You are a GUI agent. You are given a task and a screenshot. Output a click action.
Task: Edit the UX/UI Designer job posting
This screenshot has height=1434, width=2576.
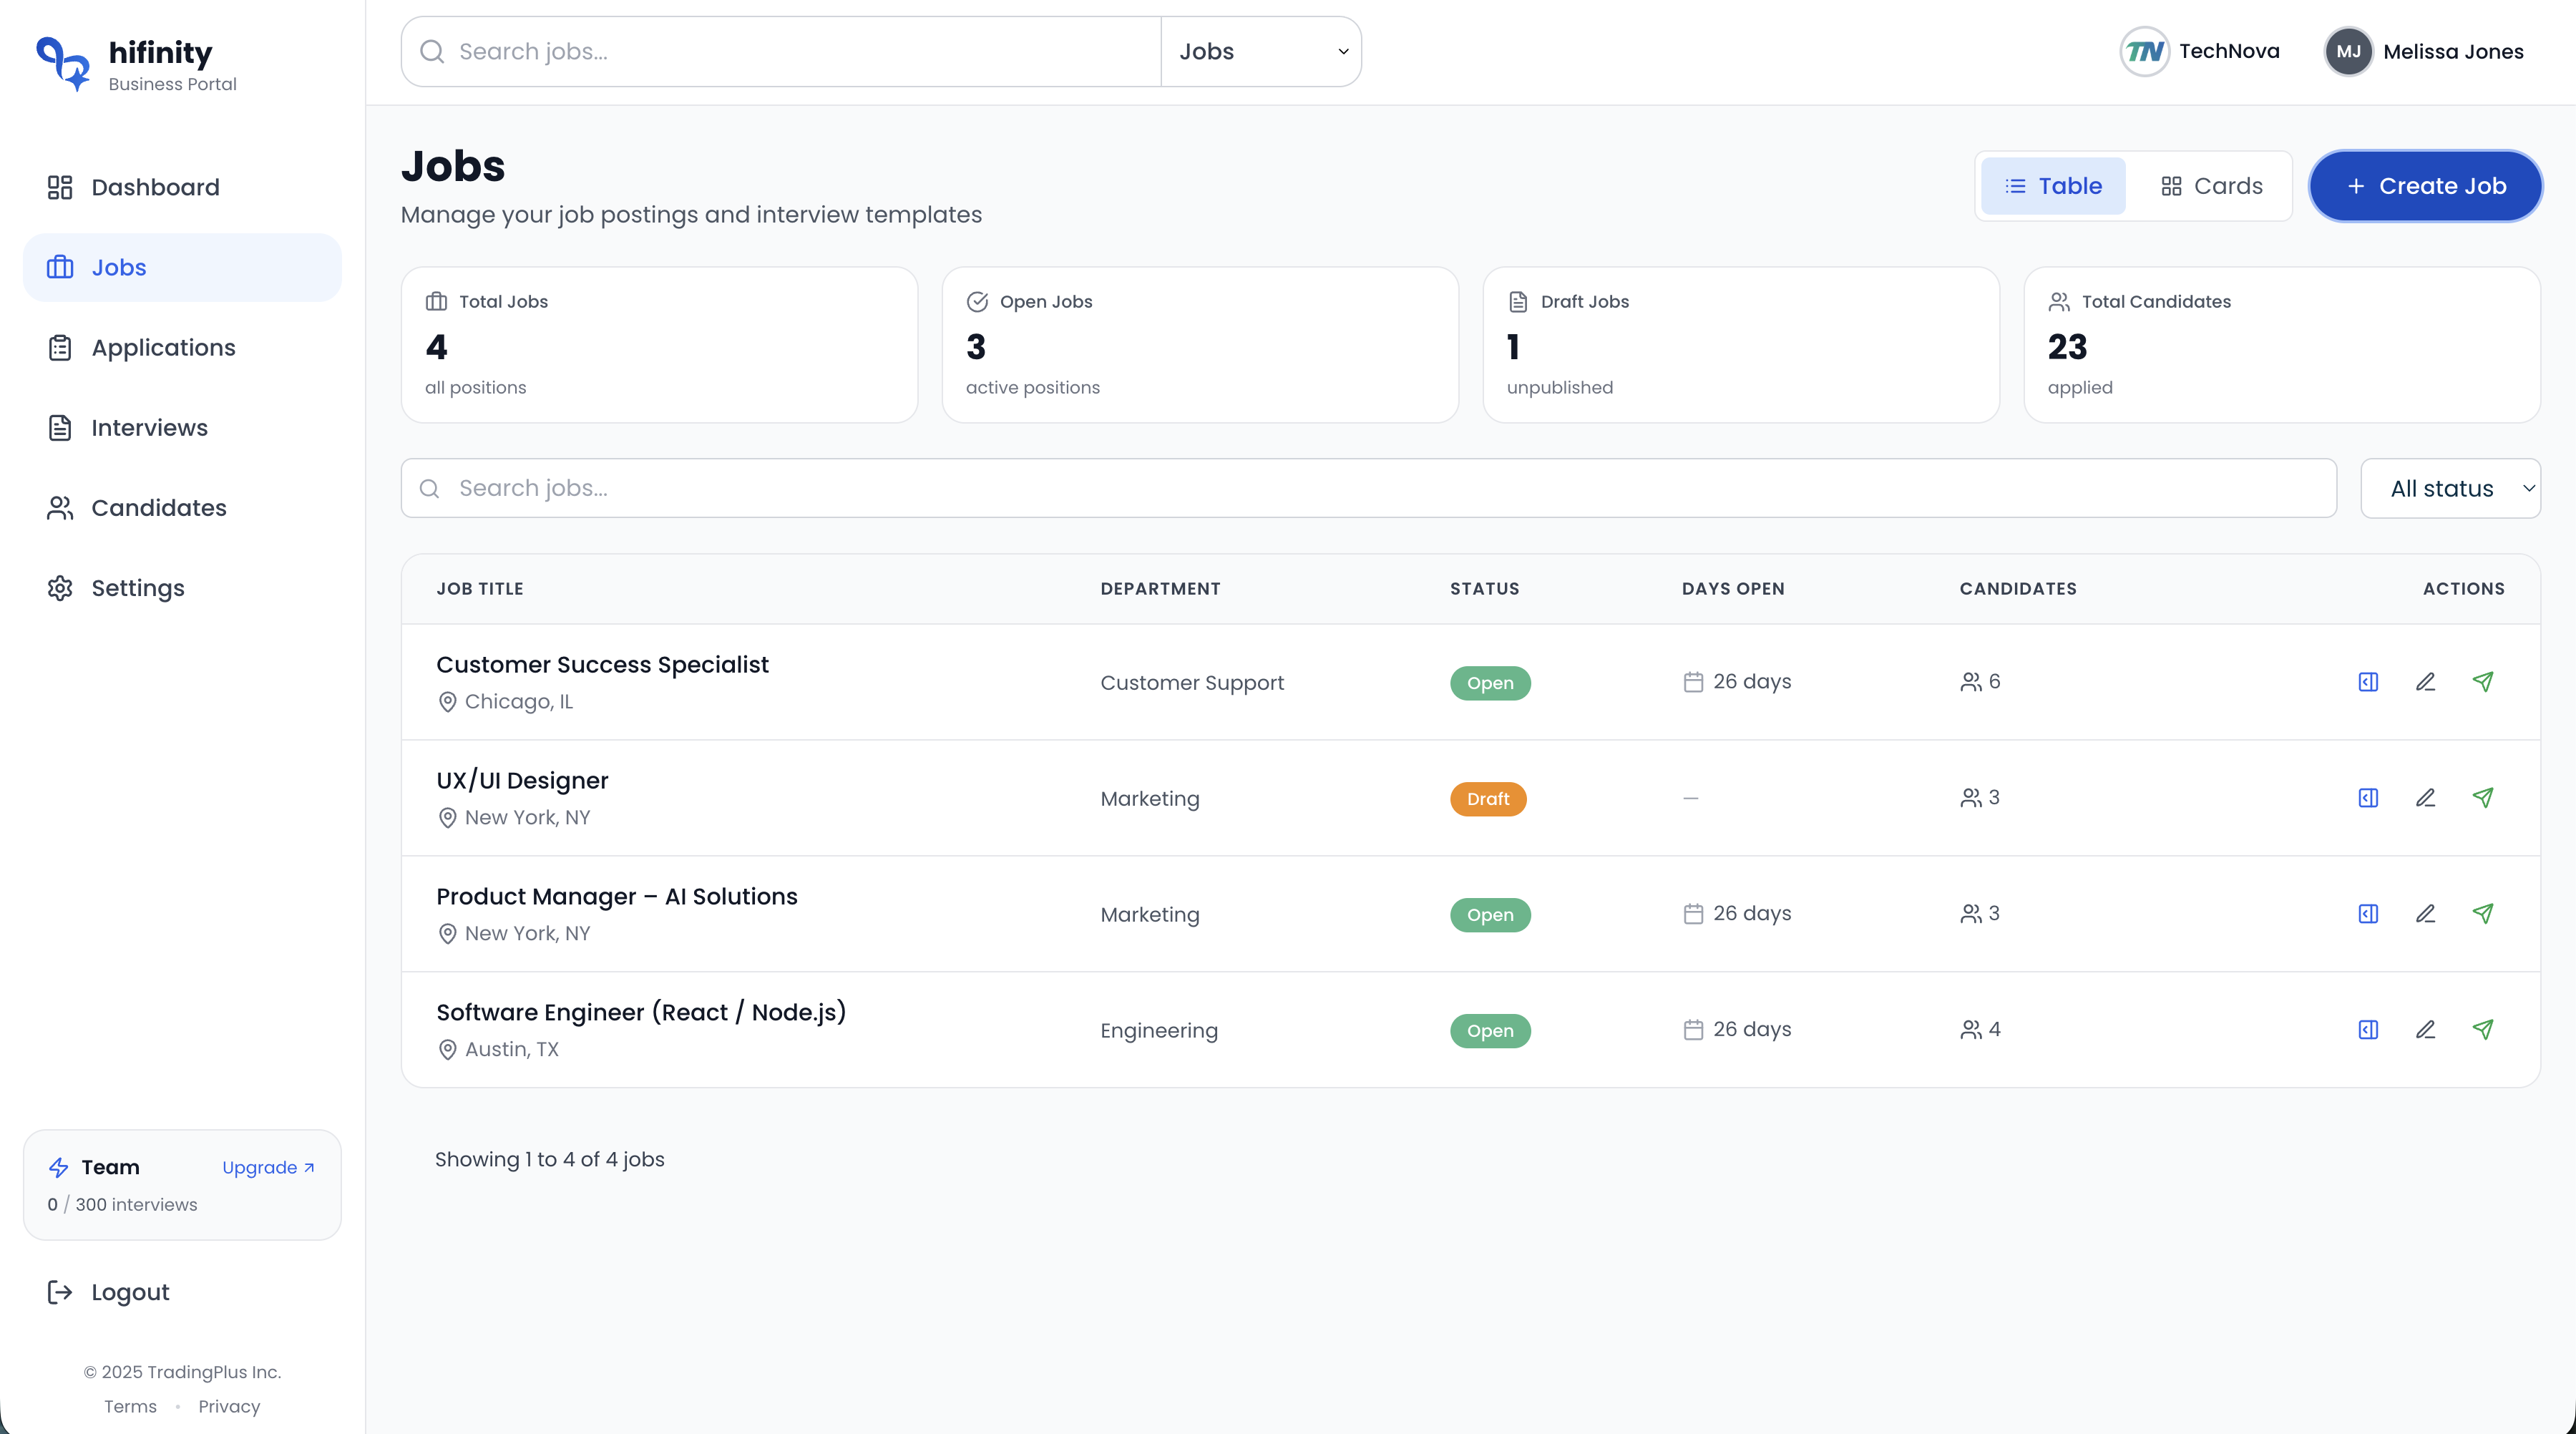tap(2427, 798)
